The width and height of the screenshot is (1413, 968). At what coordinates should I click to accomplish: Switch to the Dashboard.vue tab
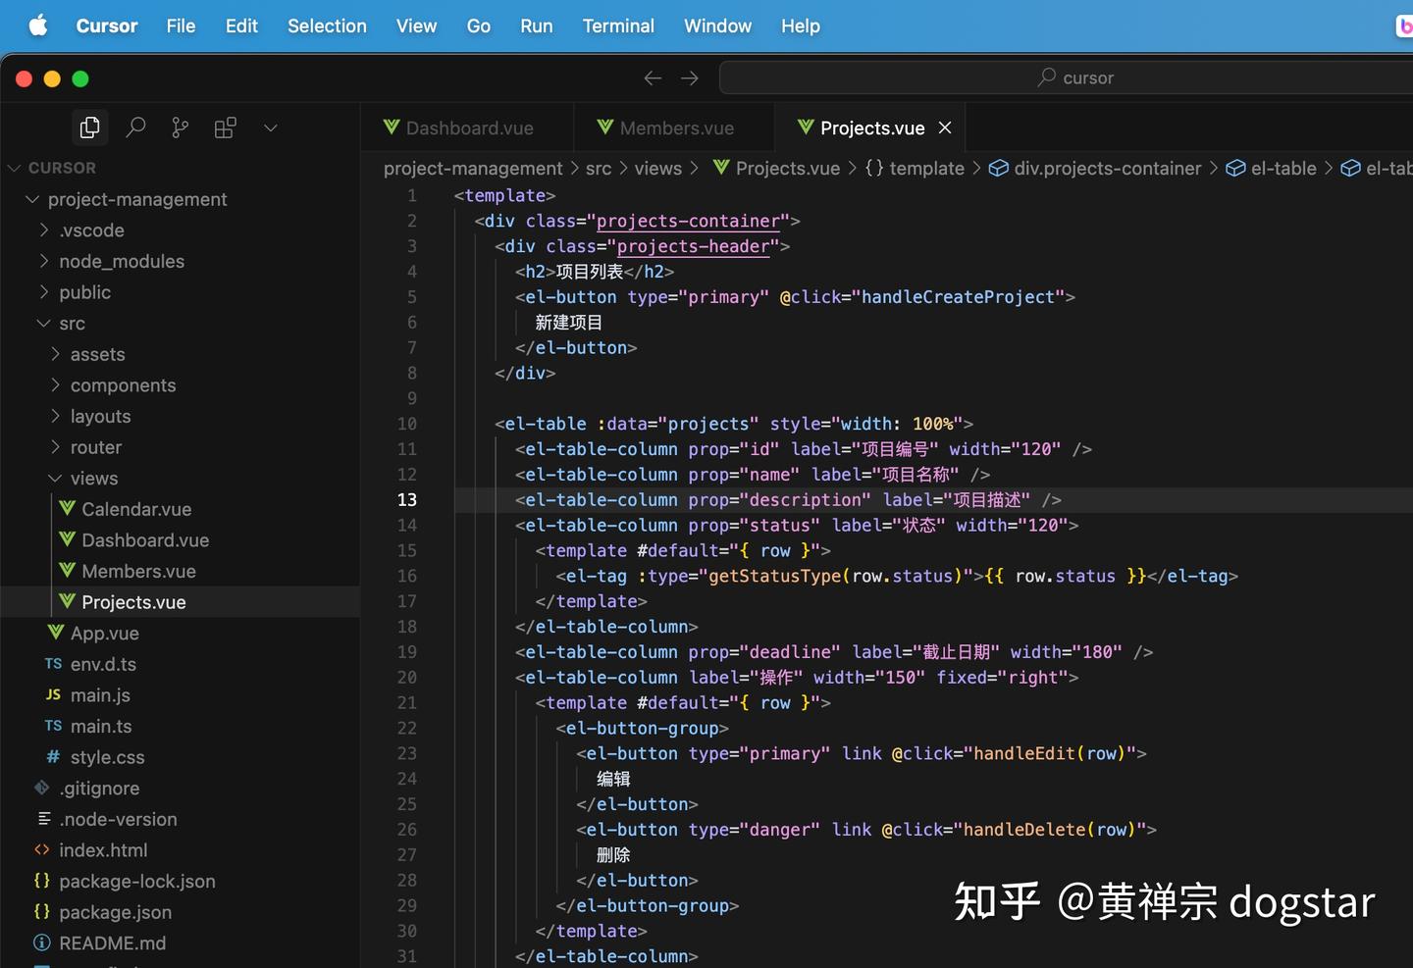(x=467, y=127)
